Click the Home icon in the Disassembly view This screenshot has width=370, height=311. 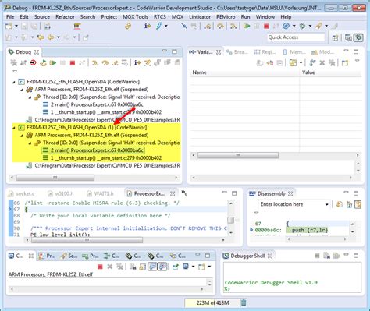(349, 204)
